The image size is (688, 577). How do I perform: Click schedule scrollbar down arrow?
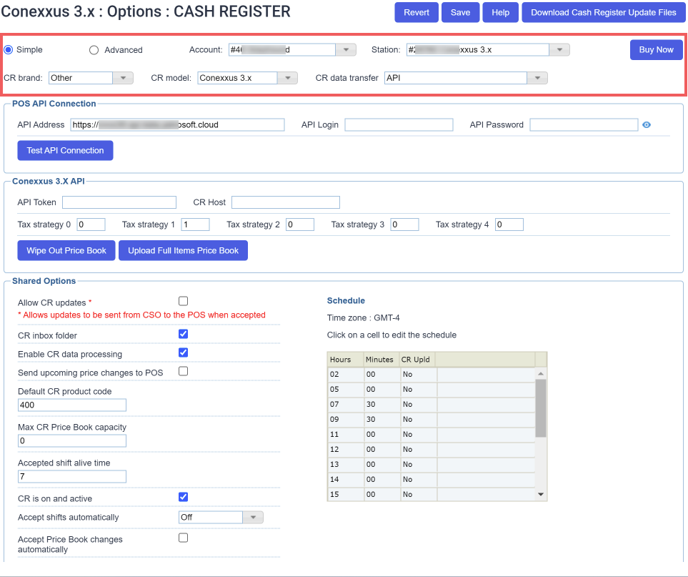point(541,495)
